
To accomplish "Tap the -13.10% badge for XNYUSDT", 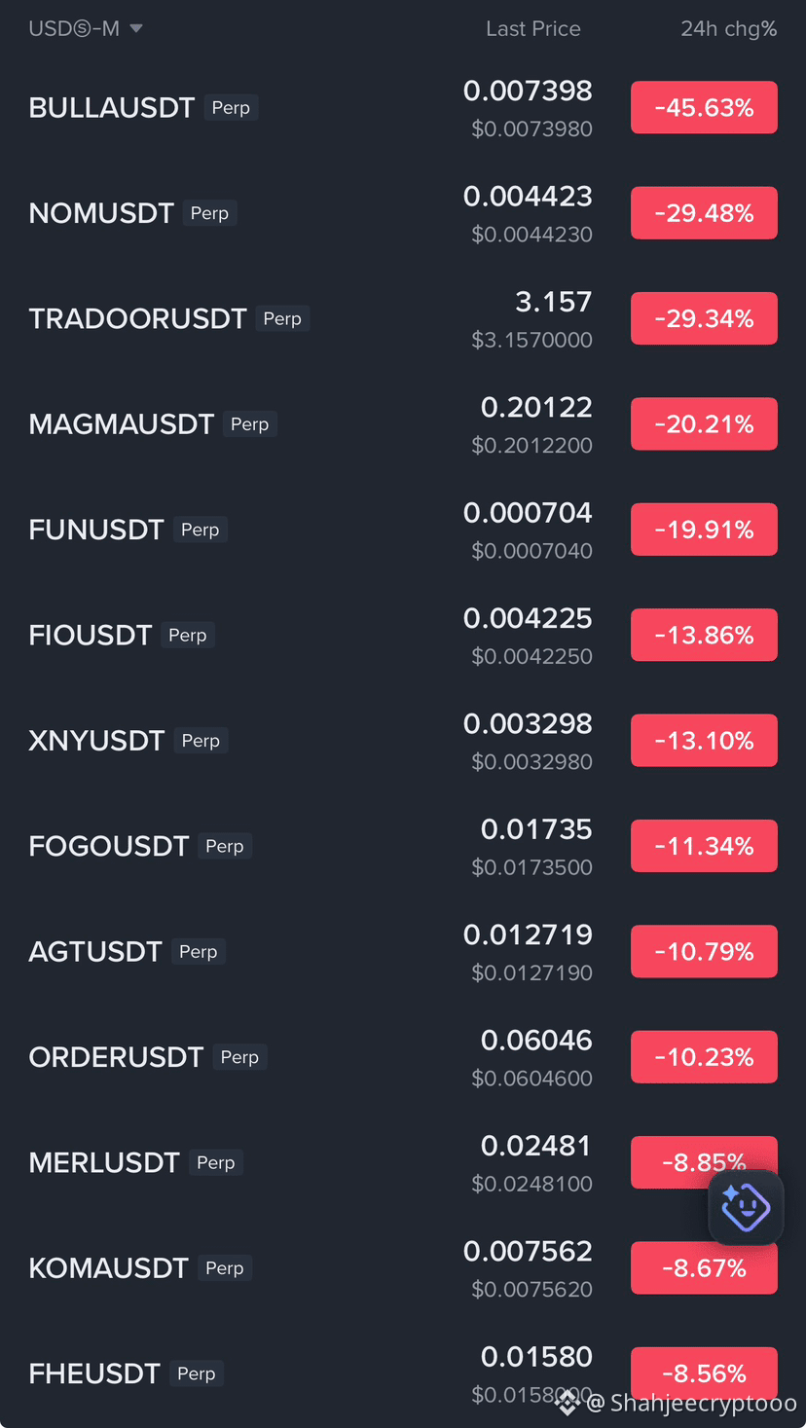I will click(704, 741).
